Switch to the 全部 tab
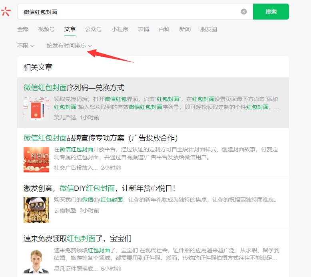The image size is (311, 277). [x=23, y=29]
